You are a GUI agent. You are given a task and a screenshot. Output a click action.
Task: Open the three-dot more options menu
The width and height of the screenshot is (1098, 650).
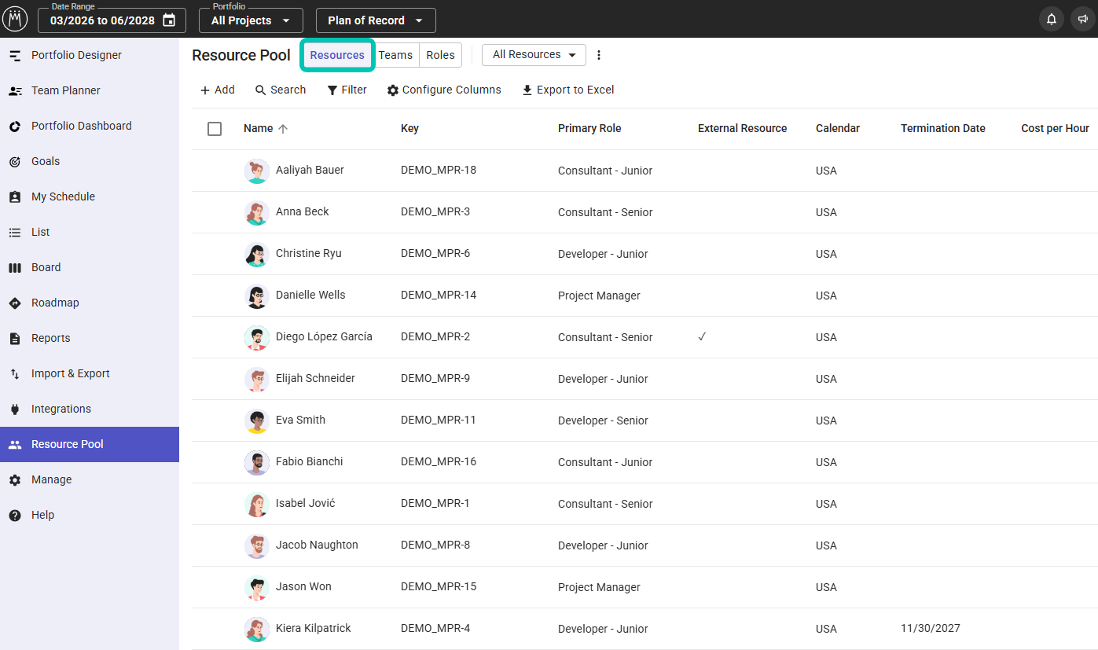(x=599, y=55)
